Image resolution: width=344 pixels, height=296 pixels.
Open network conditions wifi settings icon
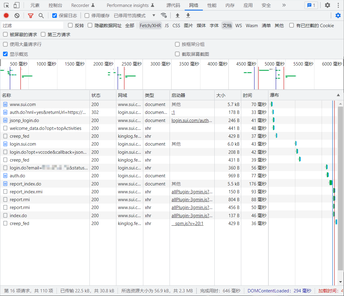164,15
